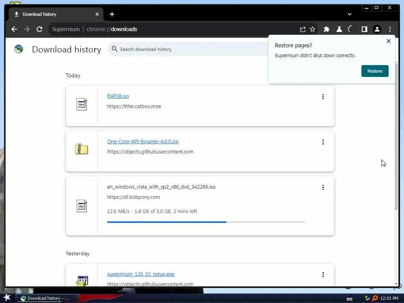
Task: Open supermium_126_32_setup.exe link
Action: [x=141, y=274]
